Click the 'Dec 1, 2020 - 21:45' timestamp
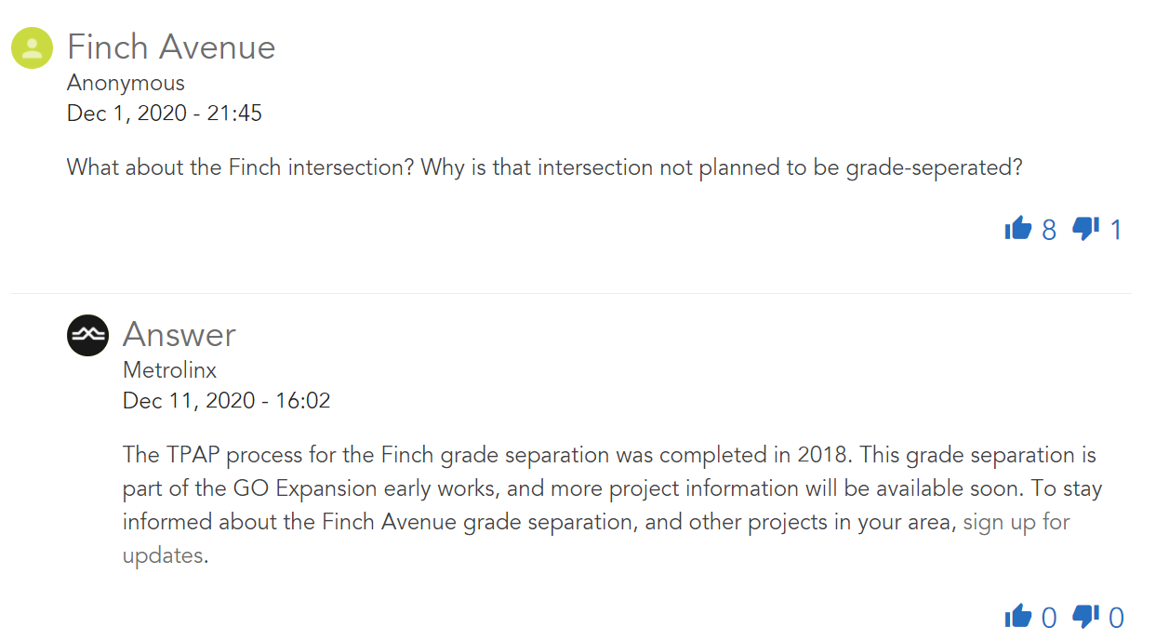The height and width of the screenshot is (641, 1156). pyautogui.click(x=165, y=114)
